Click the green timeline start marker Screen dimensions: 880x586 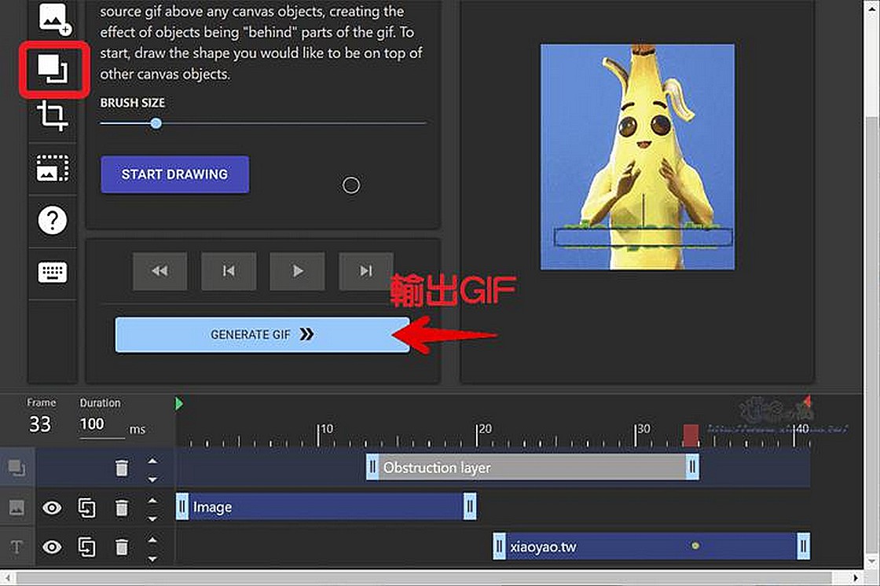click(x=179, y=403)
